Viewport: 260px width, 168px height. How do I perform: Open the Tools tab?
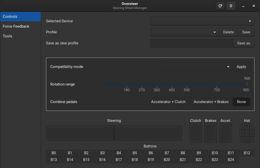click(x=21, y=36)
